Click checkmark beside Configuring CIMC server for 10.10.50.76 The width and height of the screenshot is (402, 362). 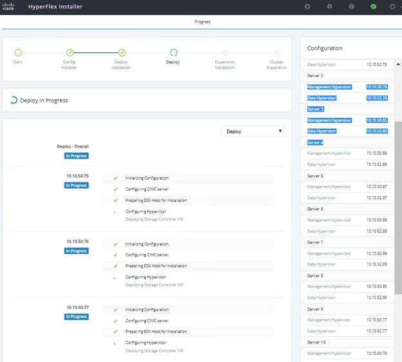point(115,255)
